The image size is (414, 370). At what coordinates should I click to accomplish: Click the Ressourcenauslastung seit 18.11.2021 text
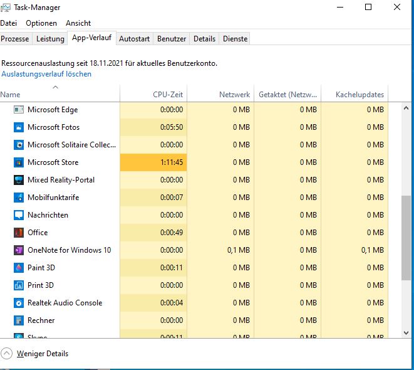click(x=110, y=63)
